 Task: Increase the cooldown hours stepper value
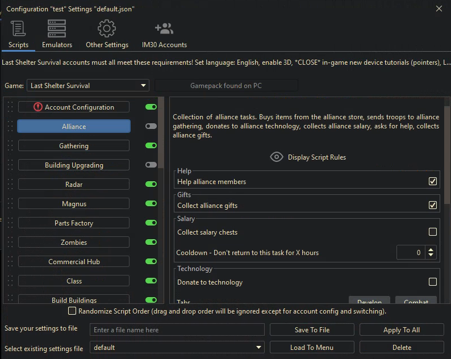431,249
